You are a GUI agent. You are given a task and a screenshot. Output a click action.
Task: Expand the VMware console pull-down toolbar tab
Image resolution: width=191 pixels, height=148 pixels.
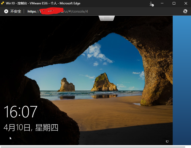[x=107, y=18]
